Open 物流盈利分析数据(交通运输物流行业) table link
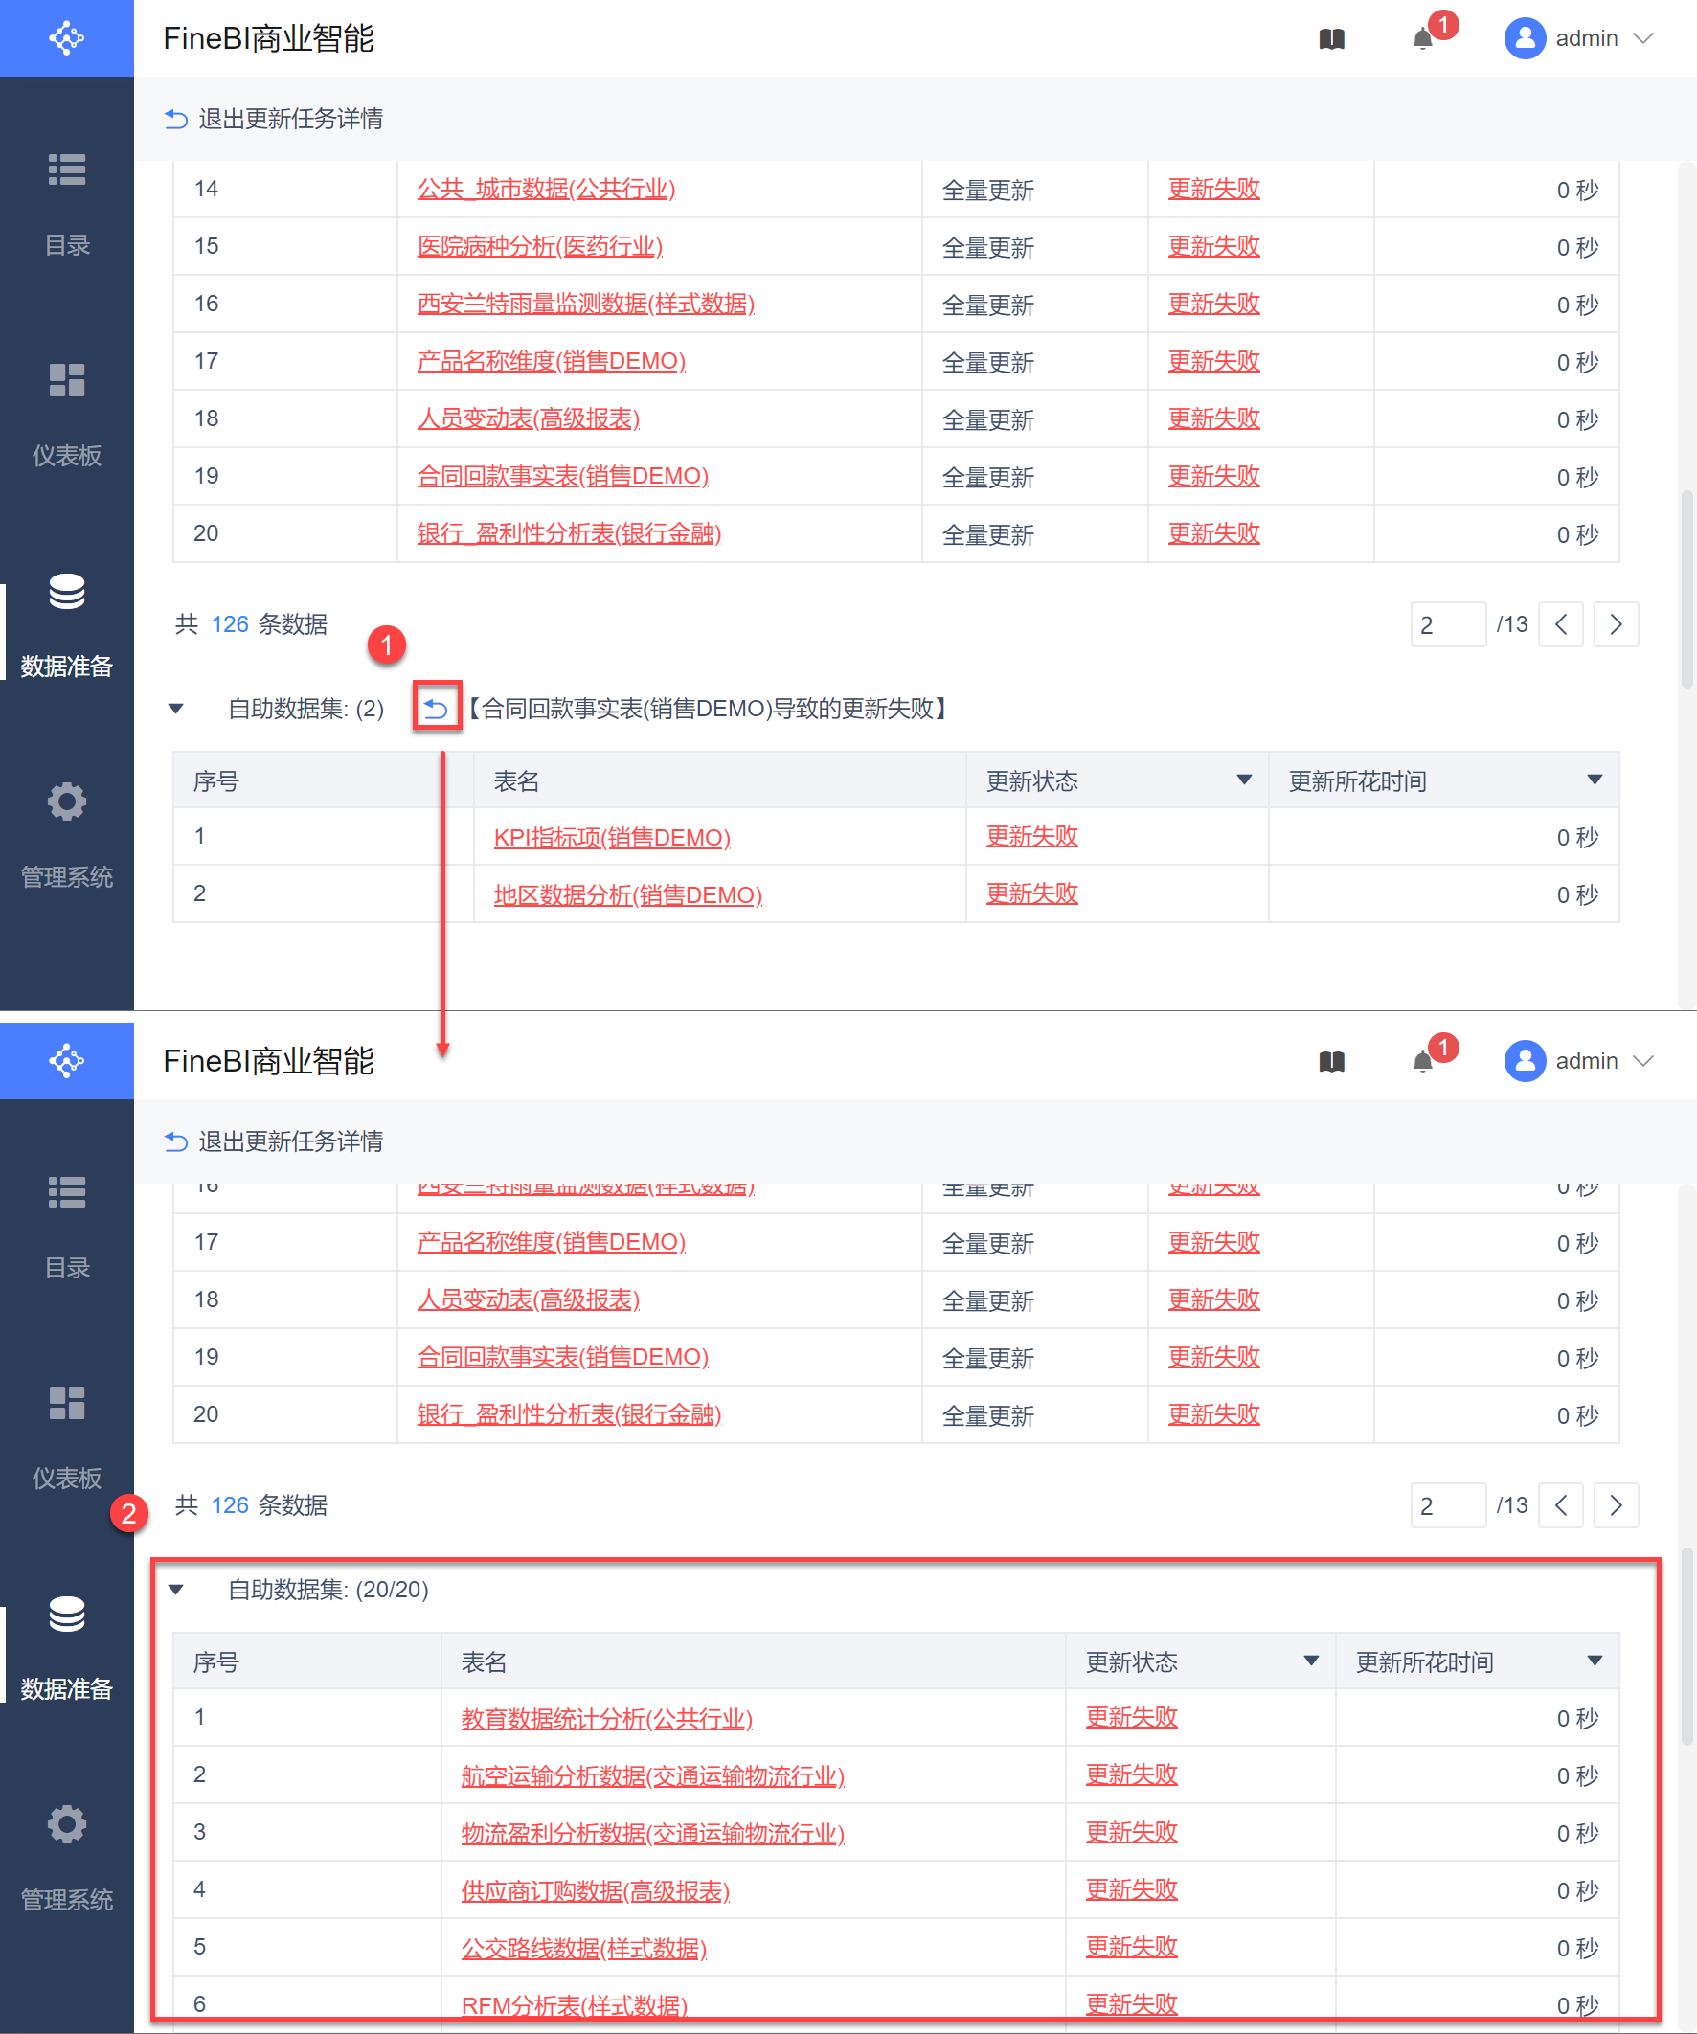The width and height of the screenshot is (1697, 2034). 653,1833
